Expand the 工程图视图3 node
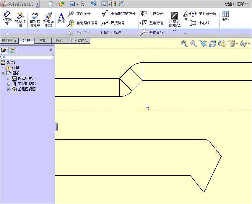Screen dimensions: 252x204 coord(9,89)
